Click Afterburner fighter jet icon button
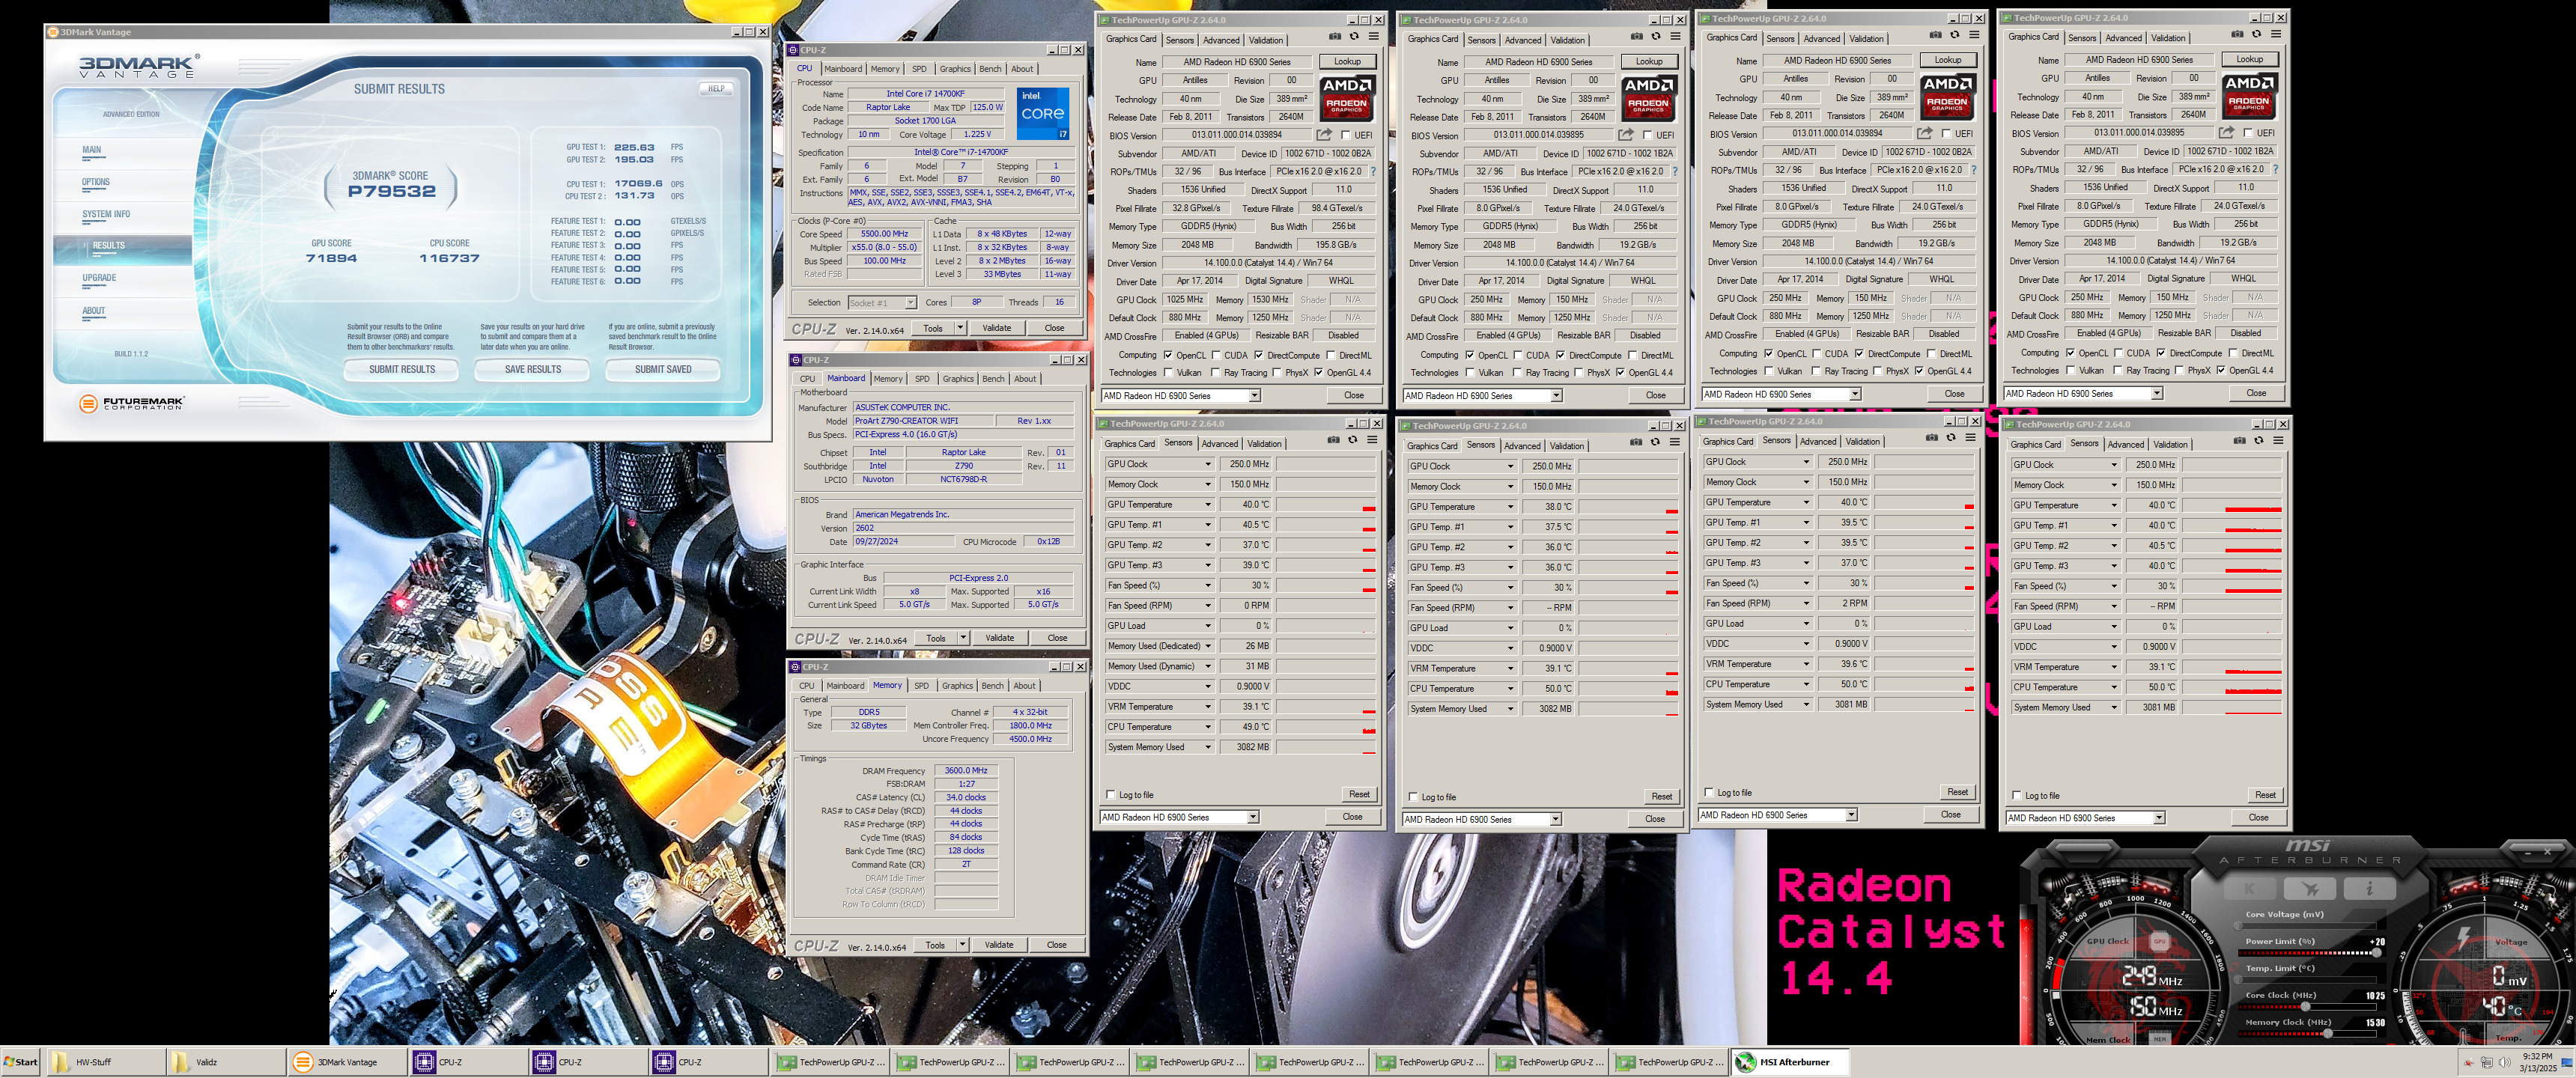Screen dimensions: 2576x1078 pos(2310,888)
